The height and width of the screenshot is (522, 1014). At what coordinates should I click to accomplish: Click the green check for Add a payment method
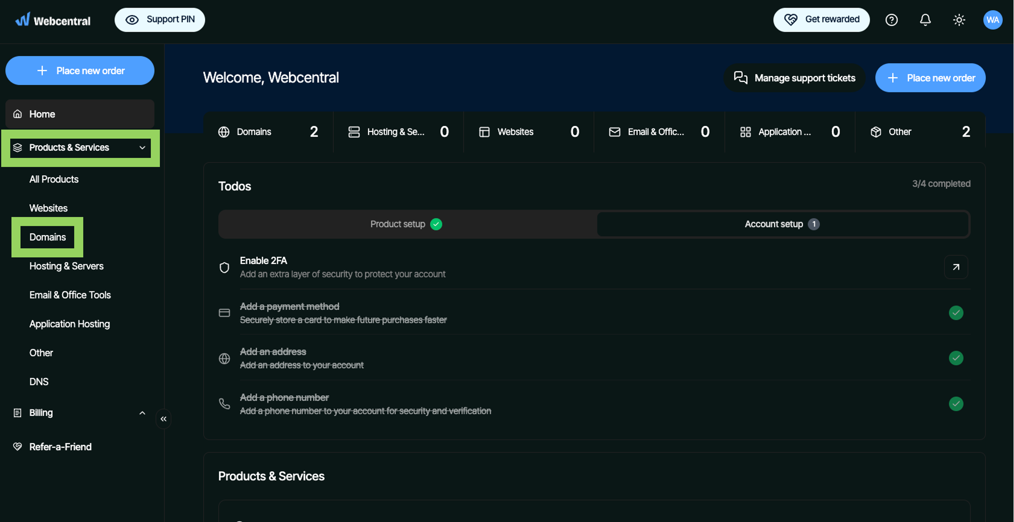pyautogui.click(x=956, y=313)
